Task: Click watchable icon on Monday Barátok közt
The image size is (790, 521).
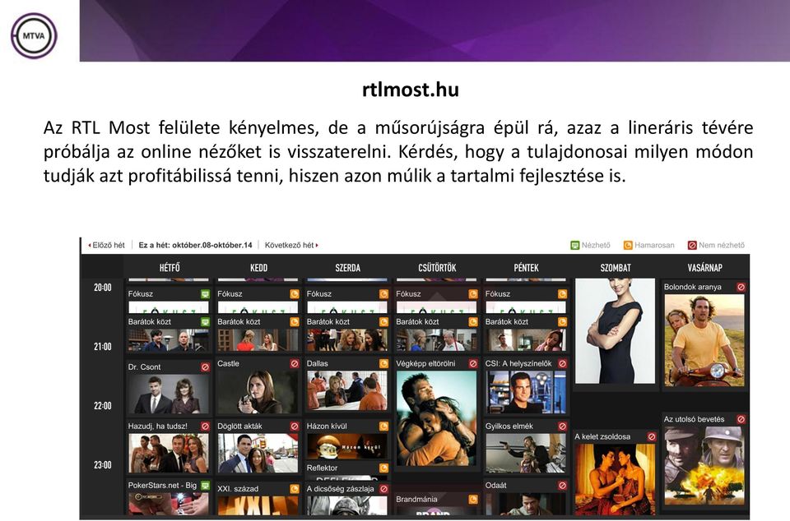Action: coord(205,321)
